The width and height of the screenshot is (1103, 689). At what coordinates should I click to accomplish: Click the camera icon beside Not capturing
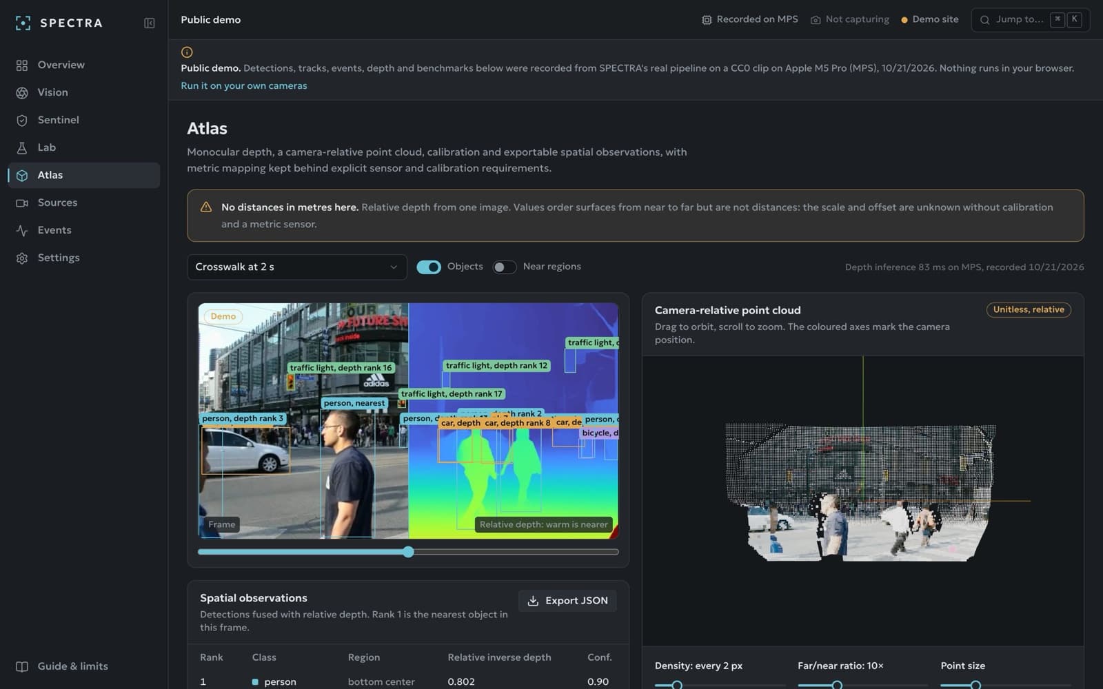[816, 20]
